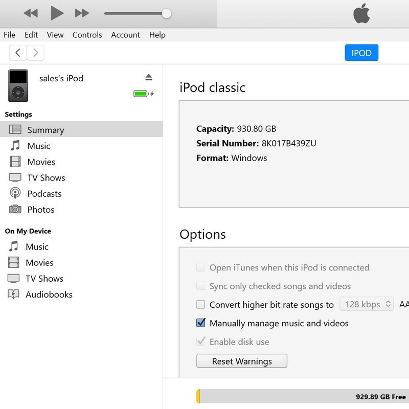The image size is (409, 409).
Task: Enable Convert higher bit rate songs checkbox
Action: pyautogui.click(x=200, y=304)
